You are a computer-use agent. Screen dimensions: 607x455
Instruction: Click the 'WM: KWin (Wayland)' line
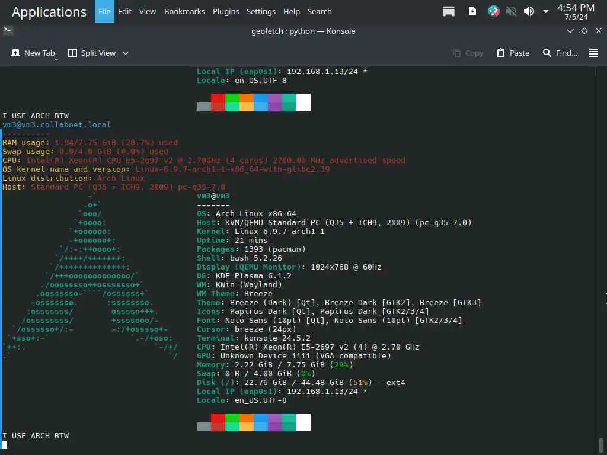click(239, 285)
